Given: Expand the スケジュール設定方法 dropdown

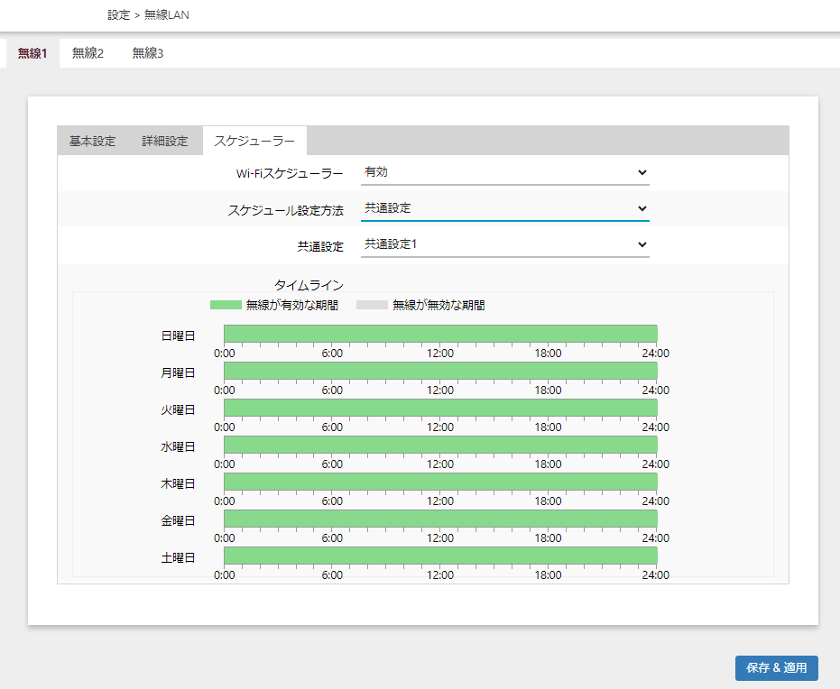Looking at the screenshot, I should tap(504, 208).
